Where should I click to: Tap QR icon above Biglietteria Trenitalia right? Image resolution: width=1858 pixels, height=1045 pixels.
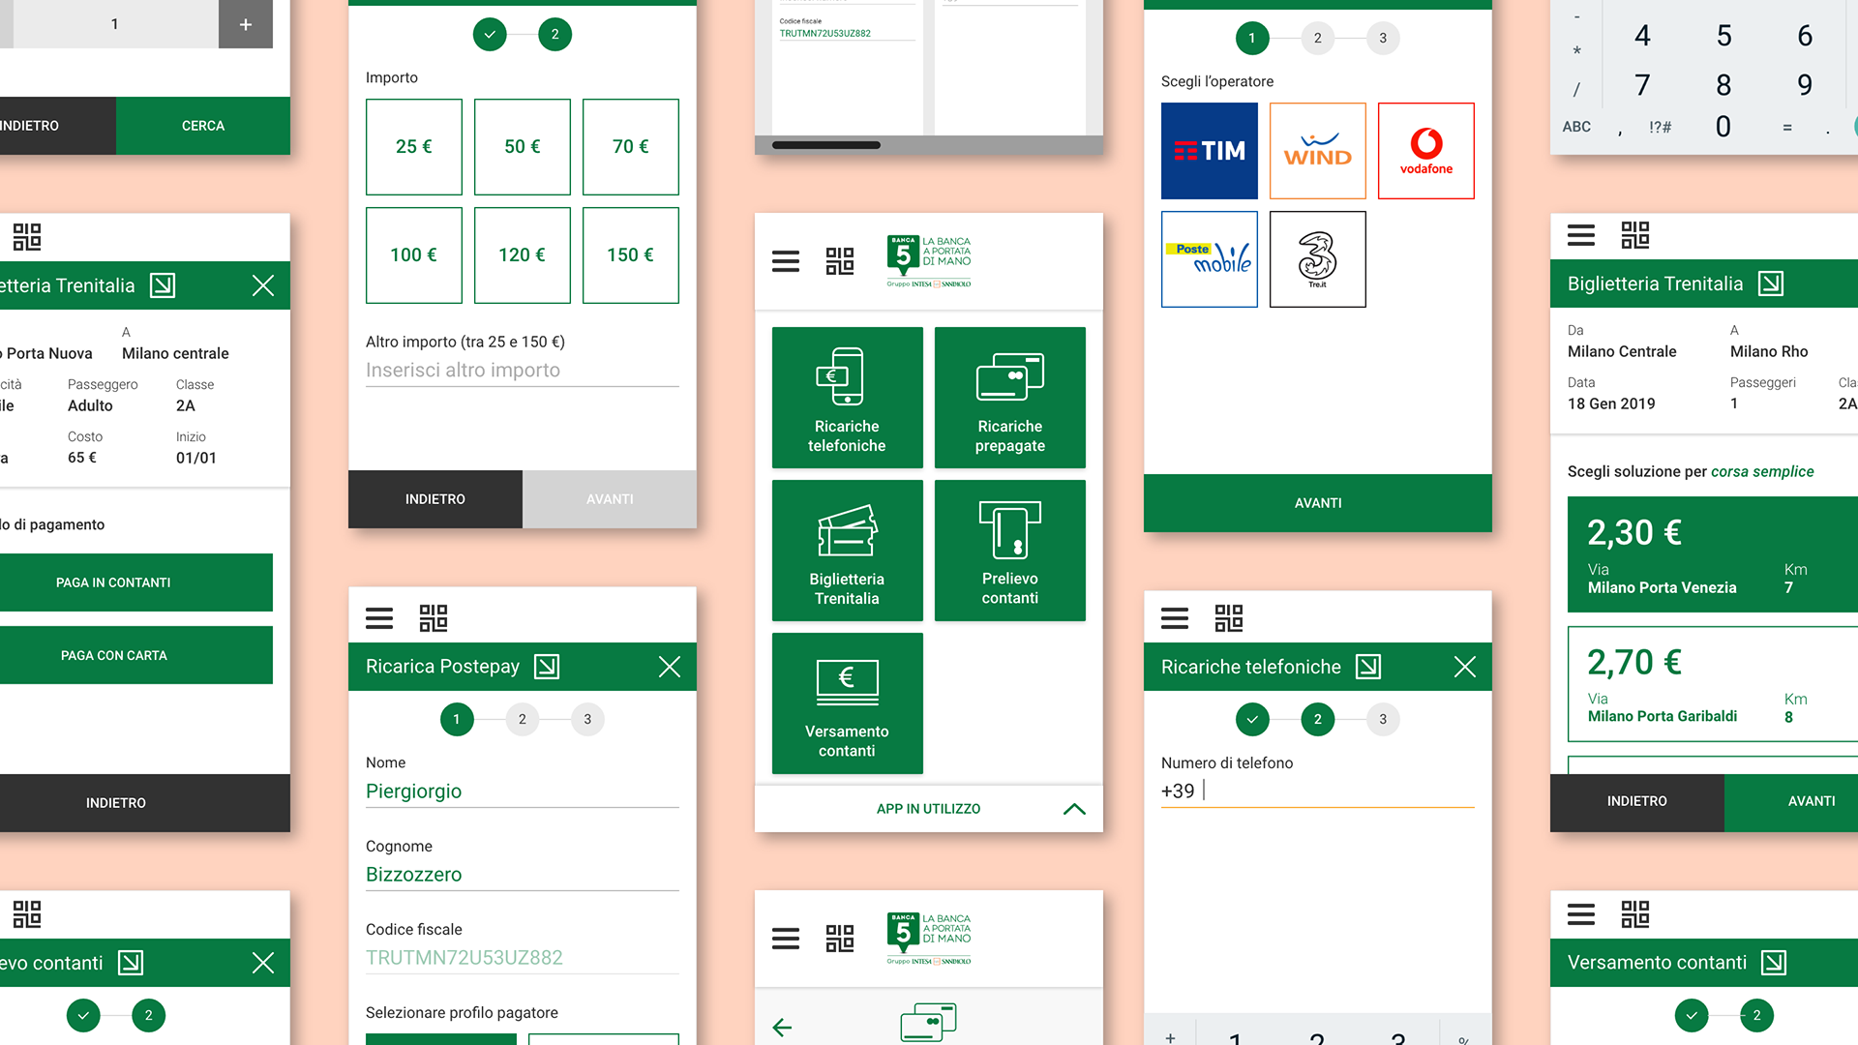pyautogui.click(x=1635, y=235)
